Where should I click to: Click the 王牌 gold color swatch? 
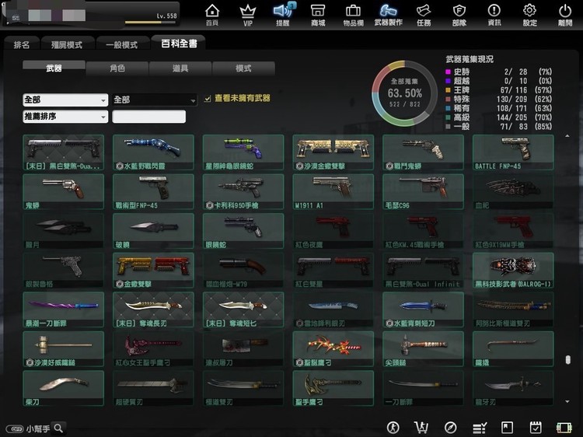[448, 89]
